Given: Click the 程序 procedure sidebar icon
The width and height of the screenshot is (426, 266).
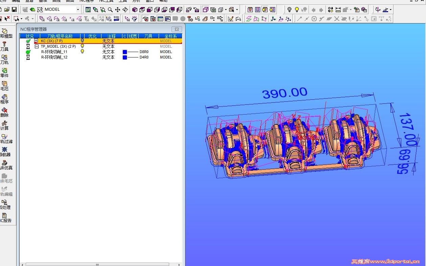Looking at the screenshot, I should click(4, 99).
